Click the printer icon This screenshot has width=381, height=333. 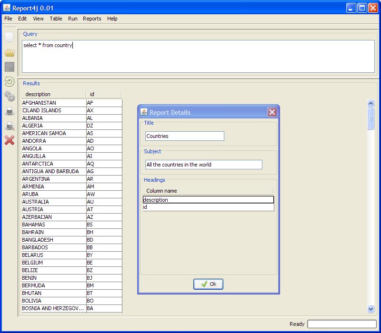[x=10, y=111]
